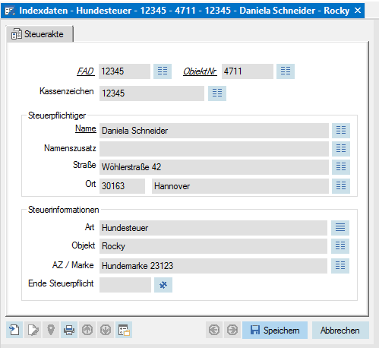Image resolution: width=379 pixels, height=348 pixels.
Task: Open the Ort value list button
Action: point(341,186)
